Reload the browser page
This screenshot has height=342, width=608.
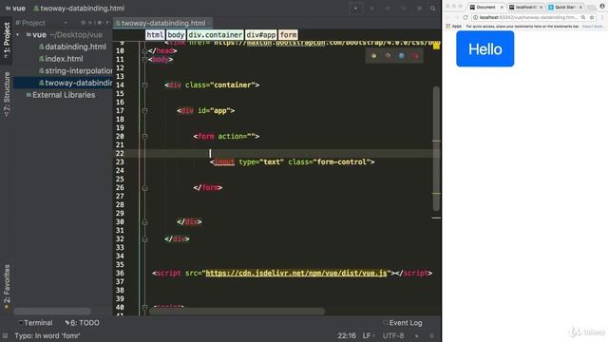point(465,17)
